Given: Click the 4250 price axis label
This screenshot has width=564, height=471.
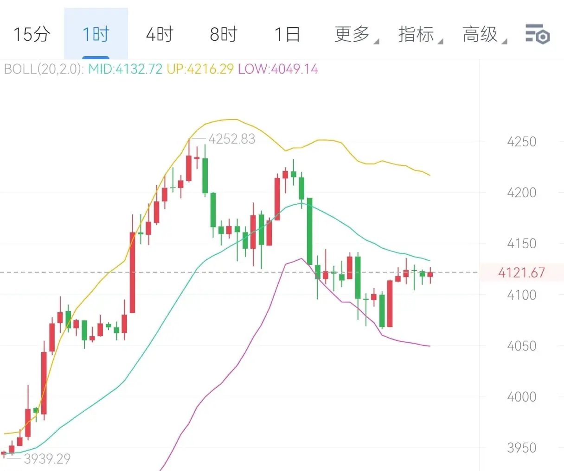Looking at the screenshot, I should point(521,142).
